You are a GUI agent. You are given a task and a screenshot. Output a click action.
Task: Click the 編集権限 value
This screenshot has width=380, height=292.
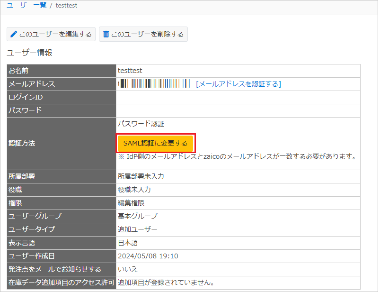131,203
